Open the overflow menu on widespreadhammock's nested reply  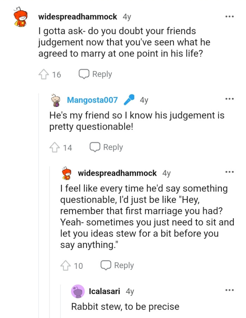229,171
